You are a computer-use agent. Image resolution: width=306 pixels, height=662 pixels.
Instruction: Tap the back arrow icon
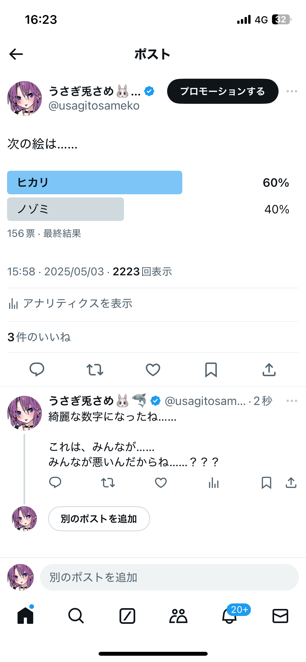(x=16, y=54)
